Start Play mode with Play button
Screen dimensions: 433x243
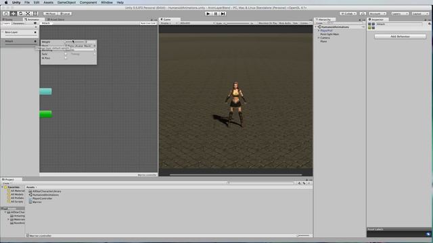(208, 13)
